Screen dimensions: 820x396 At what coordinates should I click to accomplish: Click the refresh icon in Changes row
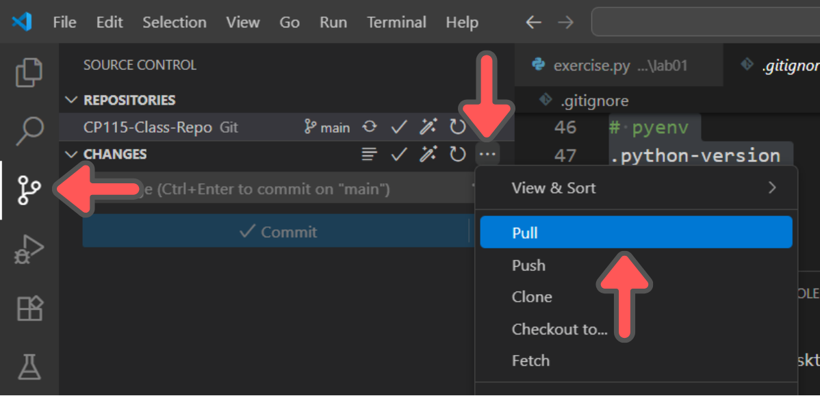pos(458,154)
